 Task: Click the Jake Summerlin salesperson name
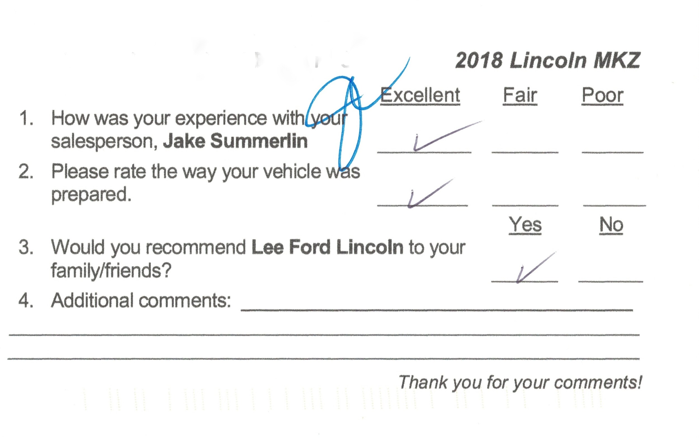pos(235,141)
